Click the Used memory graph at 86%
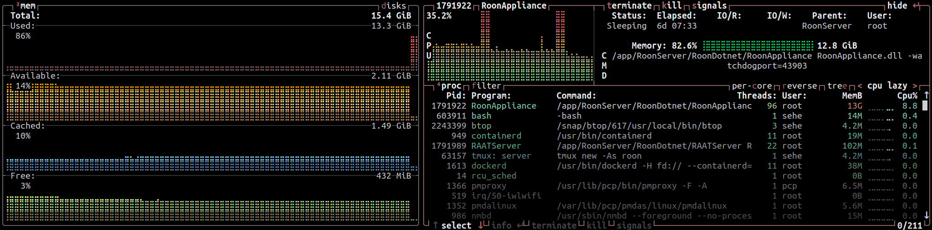Image resolution: width=932 pixels, height=230 pixels. pyautogui.click(x=212, y=53)
